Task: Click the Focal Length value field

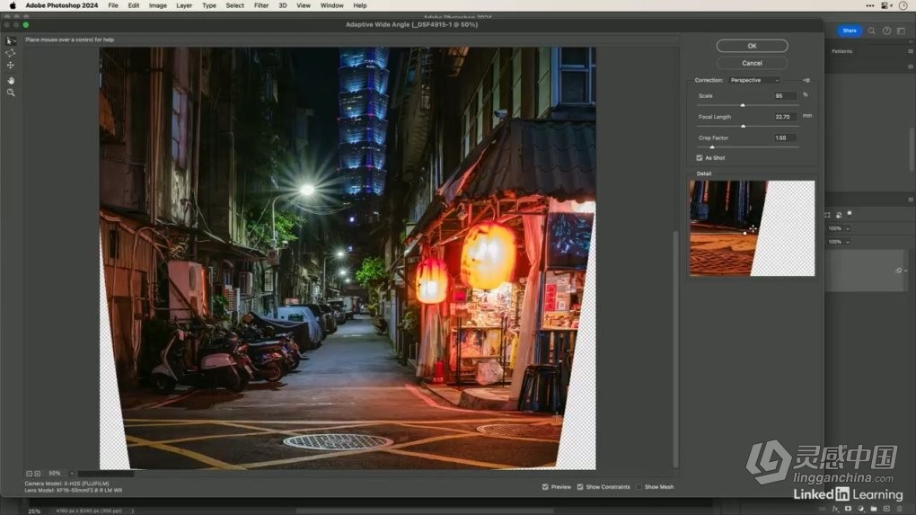Action: click(785, 117)
